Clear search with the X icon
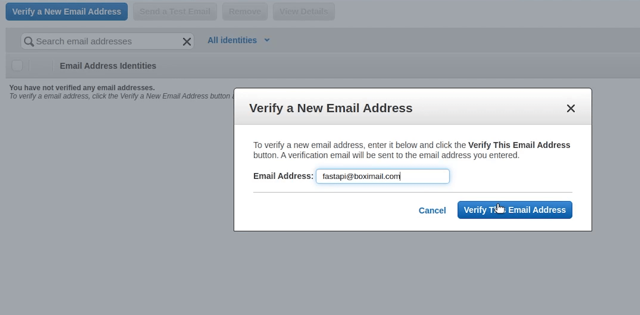Viewport: 640px width, 315px height. (187, 42)
